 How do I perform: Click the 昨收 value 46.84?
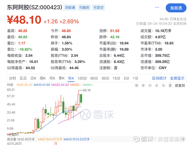pos(66,37)
